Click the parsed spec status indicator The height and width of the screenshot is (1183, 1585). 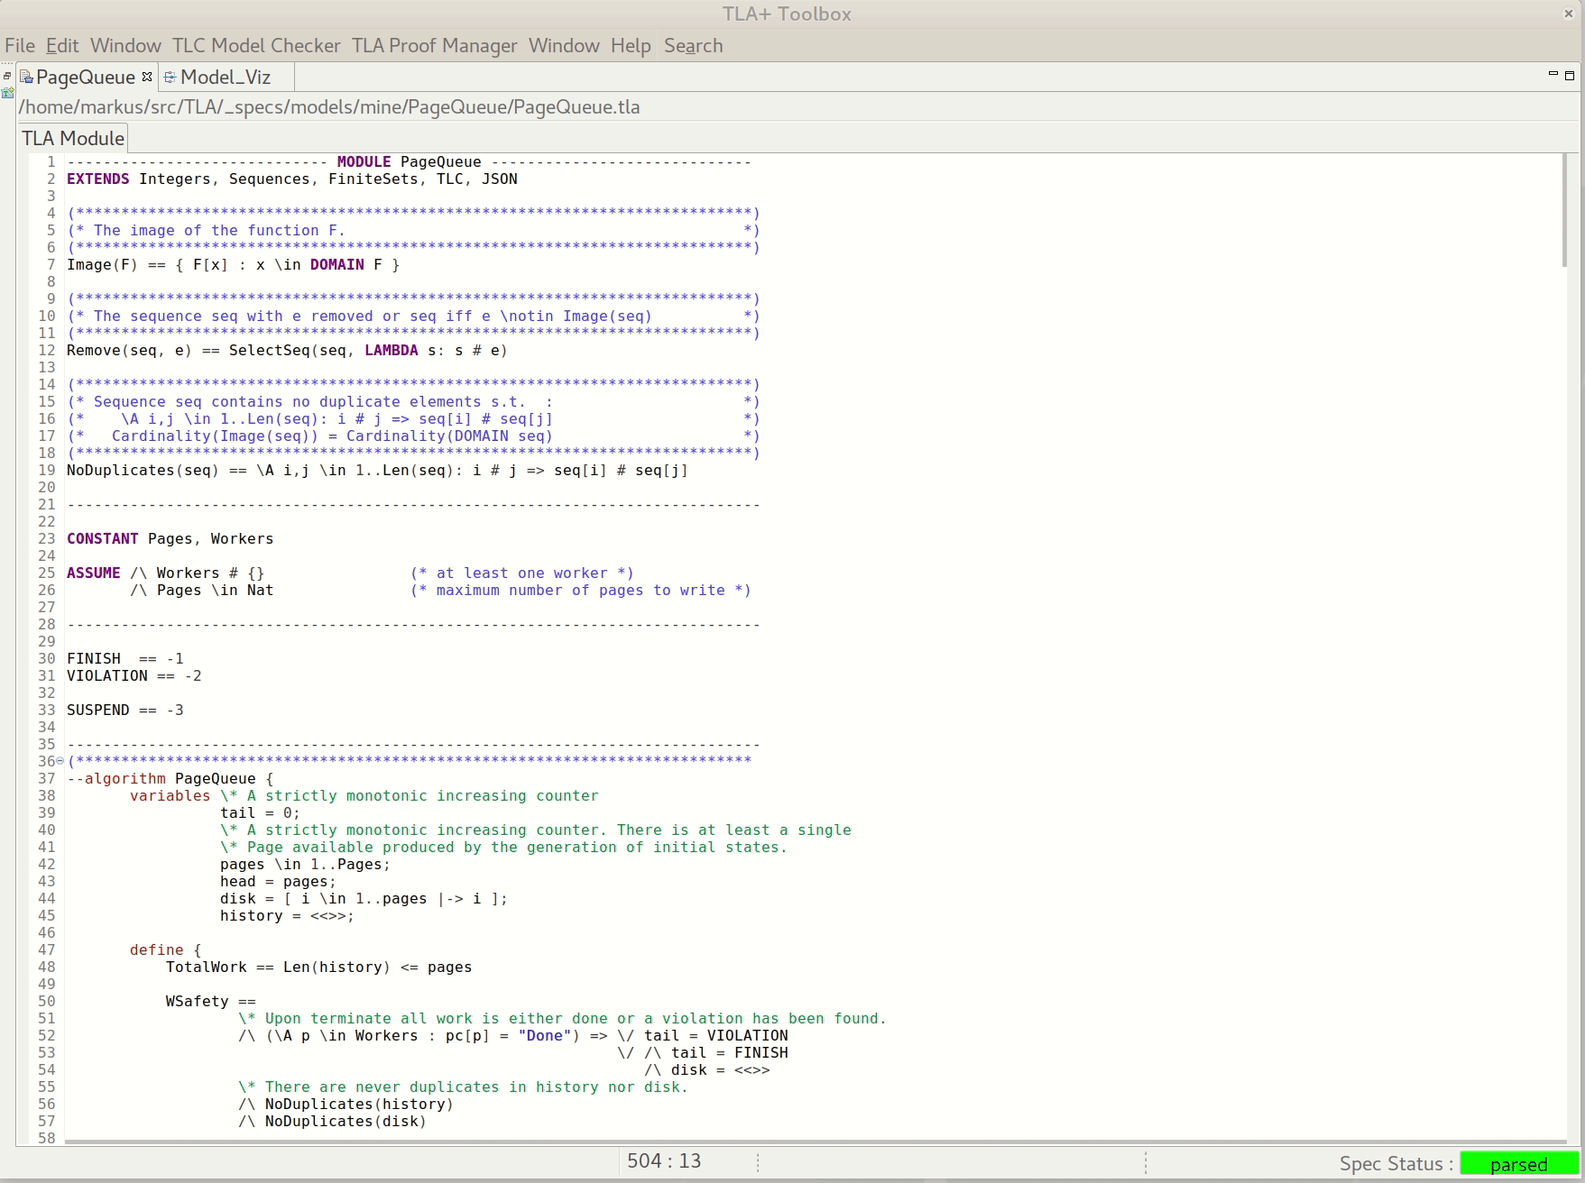tap(1519, 1164)
